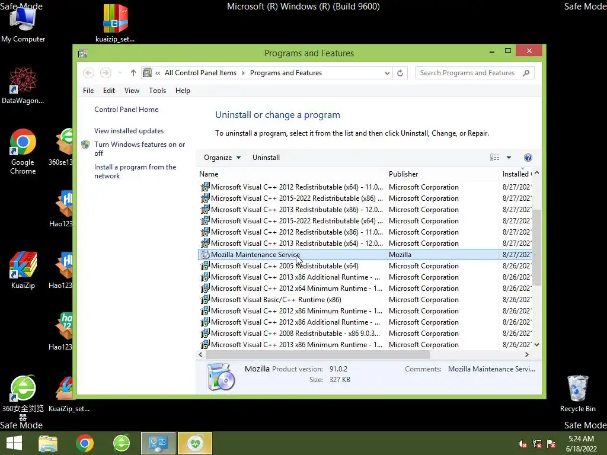This screenshot has height=455, width=607.
Task: Go to Control Panel Home
Action: click(126, 110)
